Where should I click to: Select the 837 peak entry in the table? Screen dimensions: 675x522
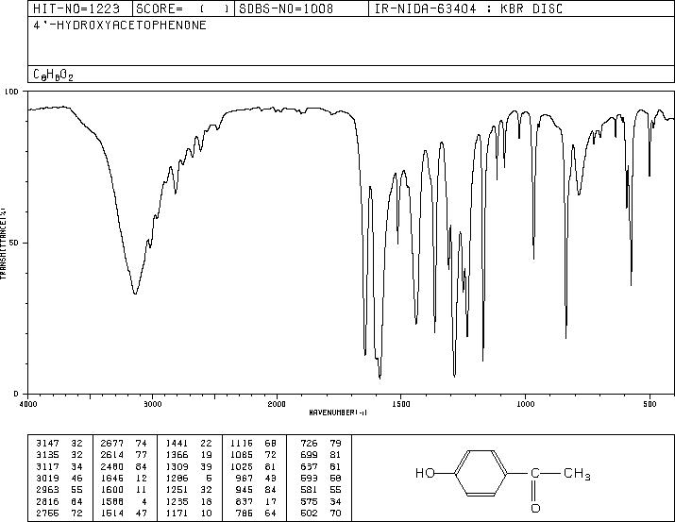pyautogui.click(x=257, y=501)
